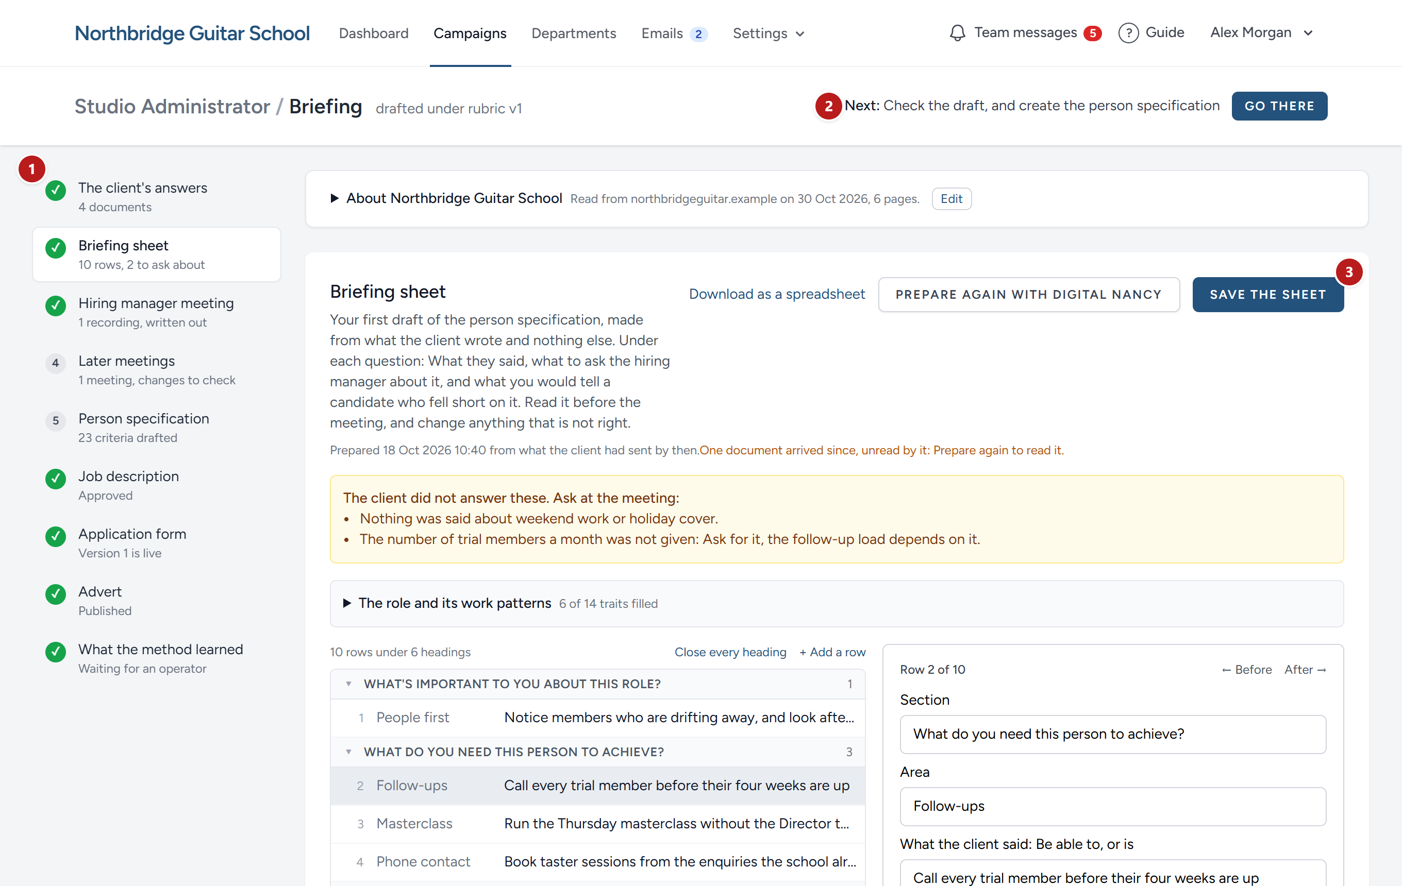Collapse the What's important to you heading
Viewport: 1402px width, 886px height.
[x=348, y=684]
